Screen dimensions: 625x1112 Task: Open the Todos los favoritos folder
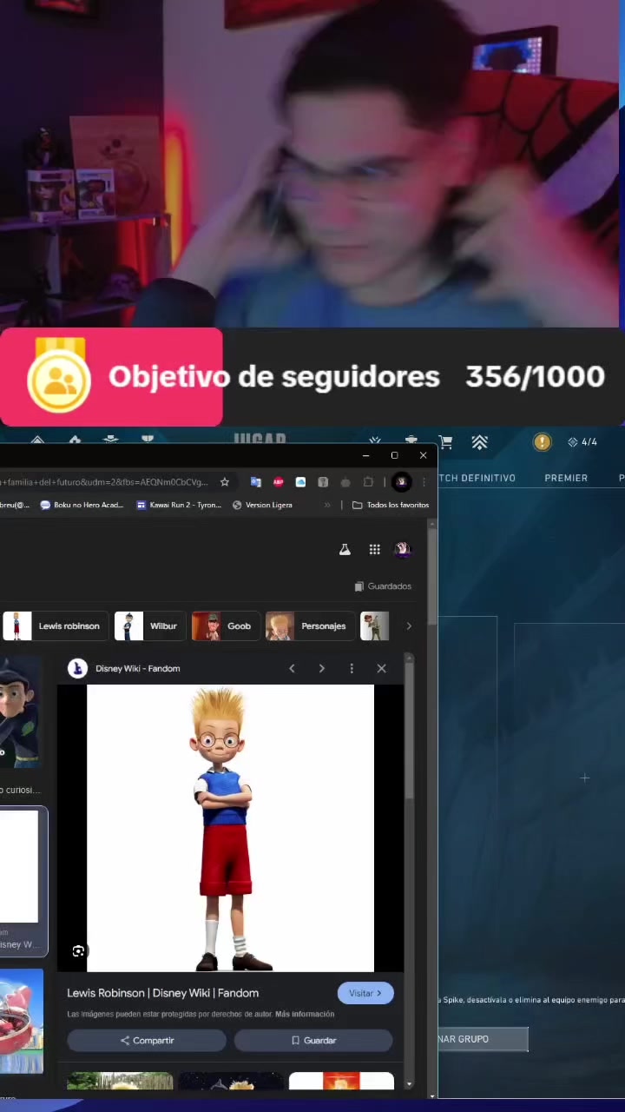pyautogui.click(x=391, y=505)
